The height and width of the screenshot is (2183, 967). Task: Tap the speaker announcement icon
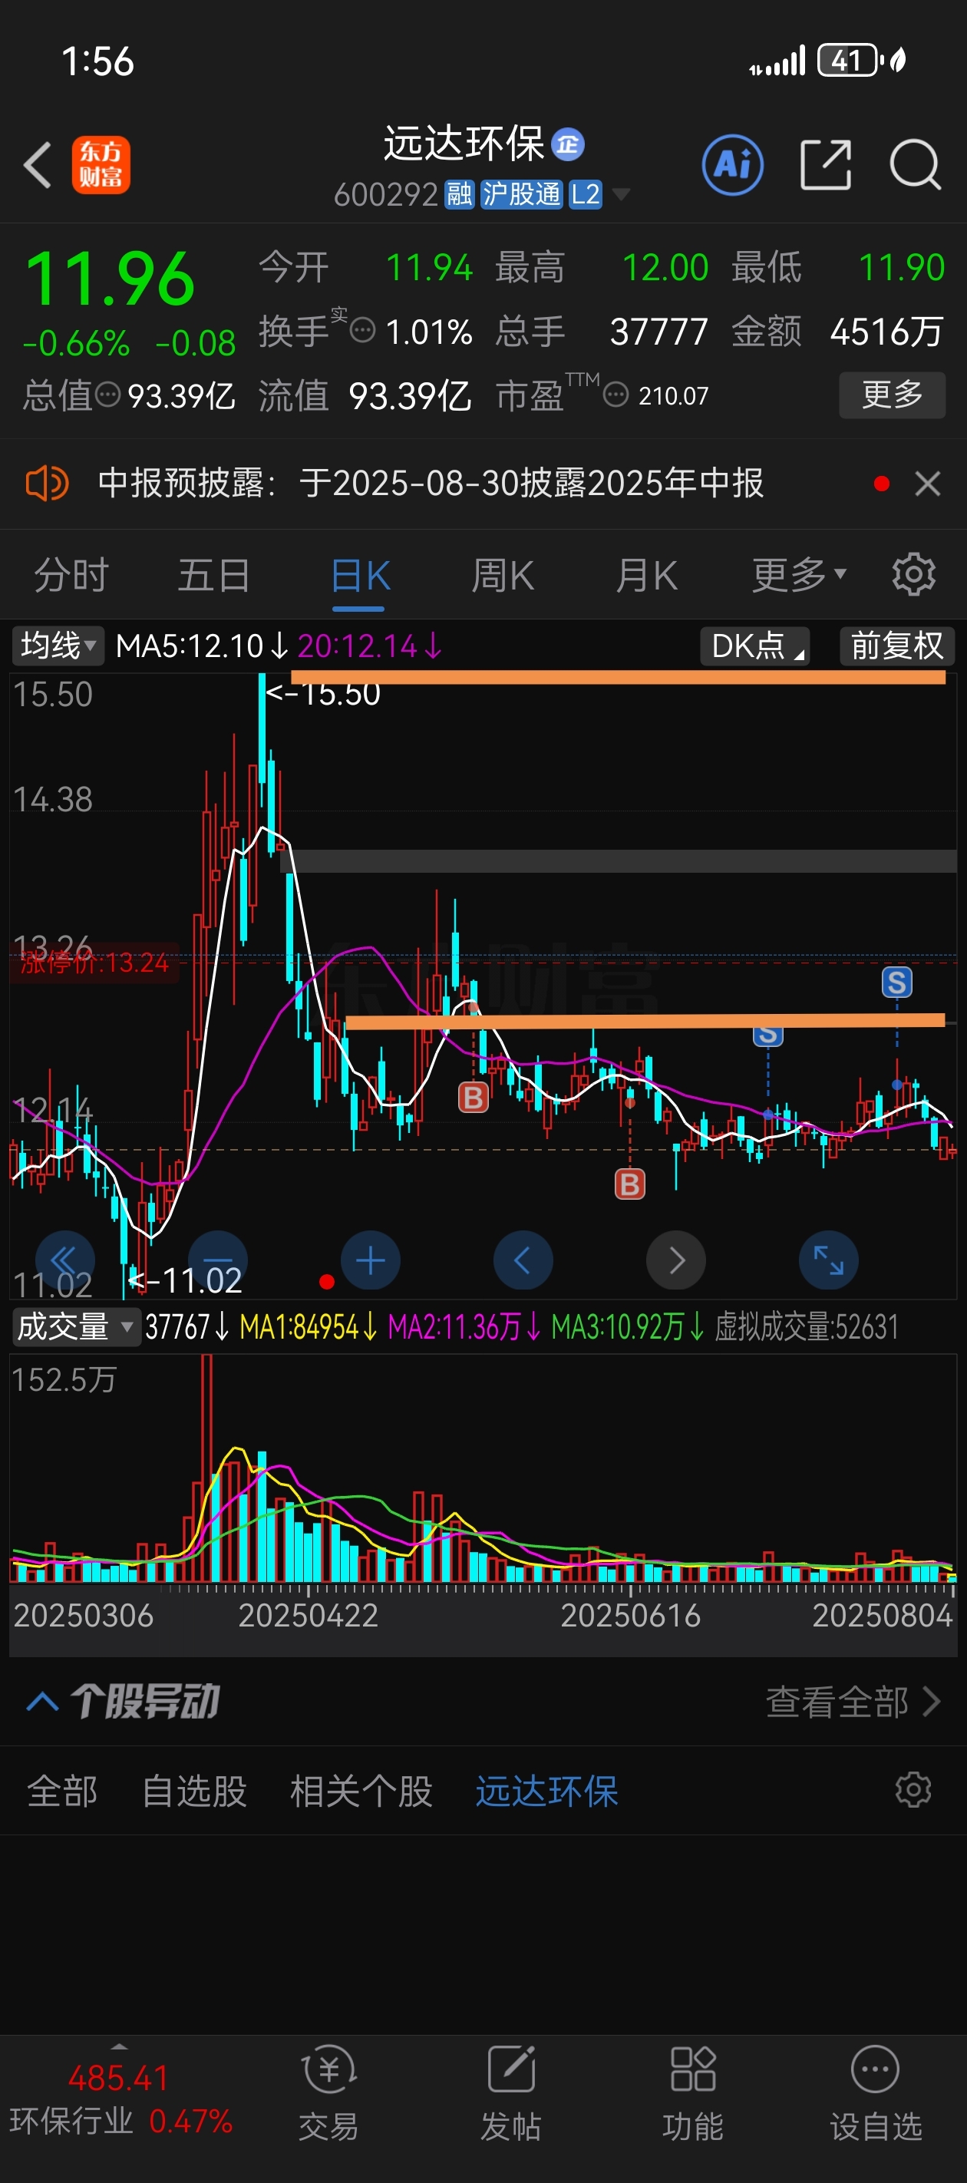(47, 484)
